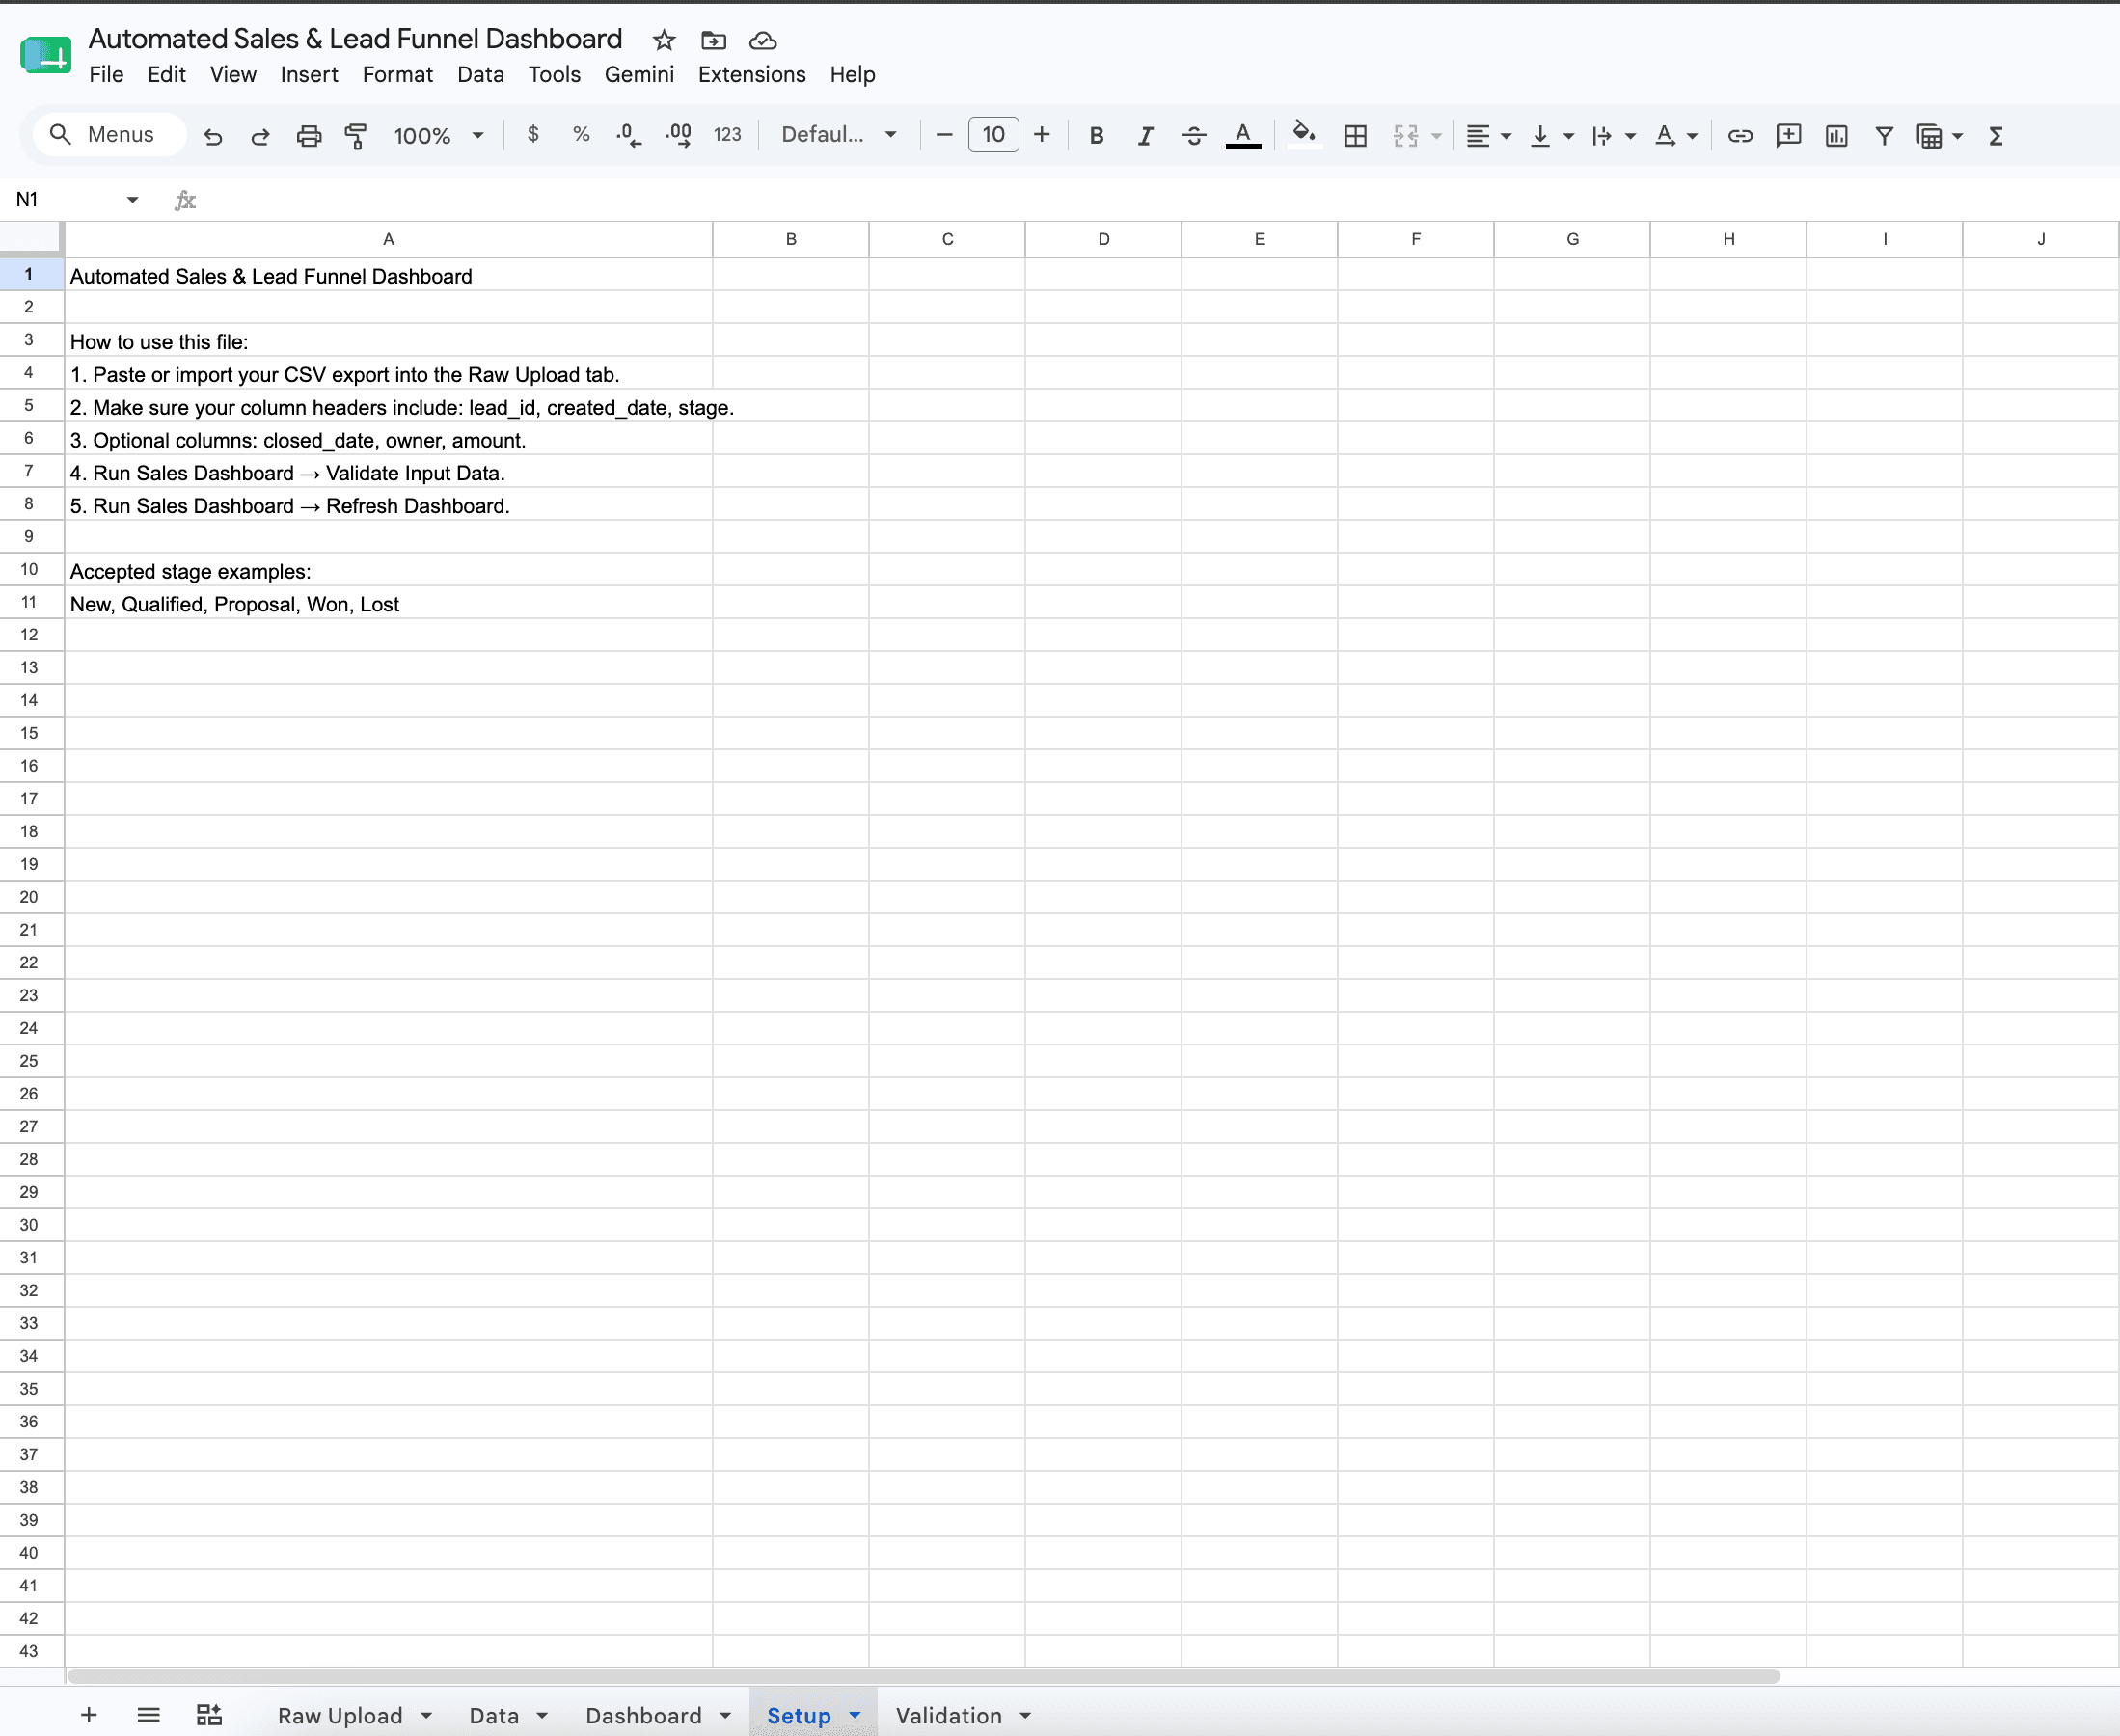Open text wrapping dropdown
Image resolution: width=2120 pixels, height=1736 pixels.
point(1613,136)
